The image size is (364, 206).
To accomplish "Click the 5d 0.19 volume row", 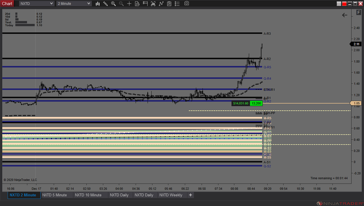I will [24, 19].
